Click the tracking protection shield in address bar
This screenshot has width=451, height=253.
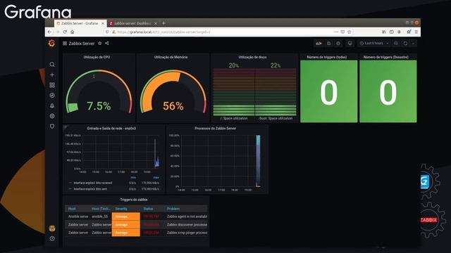tap(107, 32)
